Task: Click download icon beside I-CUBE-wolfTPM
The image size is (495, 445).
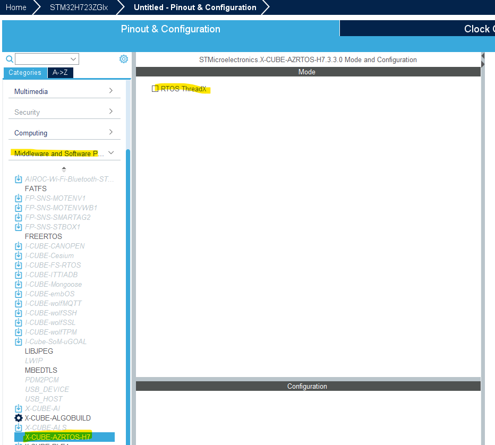Action: (19, 332)
